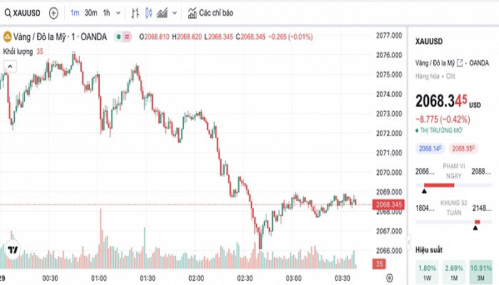Select the area chart style icon
This screenshot has height=285, width=499.
162,13
